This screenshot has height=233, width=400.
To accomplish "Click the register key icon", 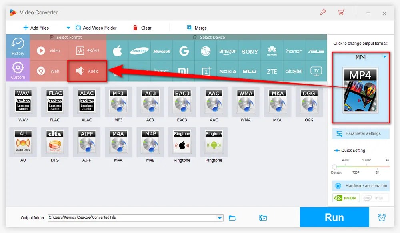I will point(323,12).
